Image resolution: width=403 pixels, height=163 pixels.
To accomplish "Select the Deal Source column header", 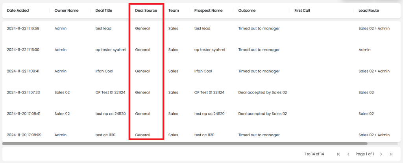I will pyautogui.click(x=146, y=11).
